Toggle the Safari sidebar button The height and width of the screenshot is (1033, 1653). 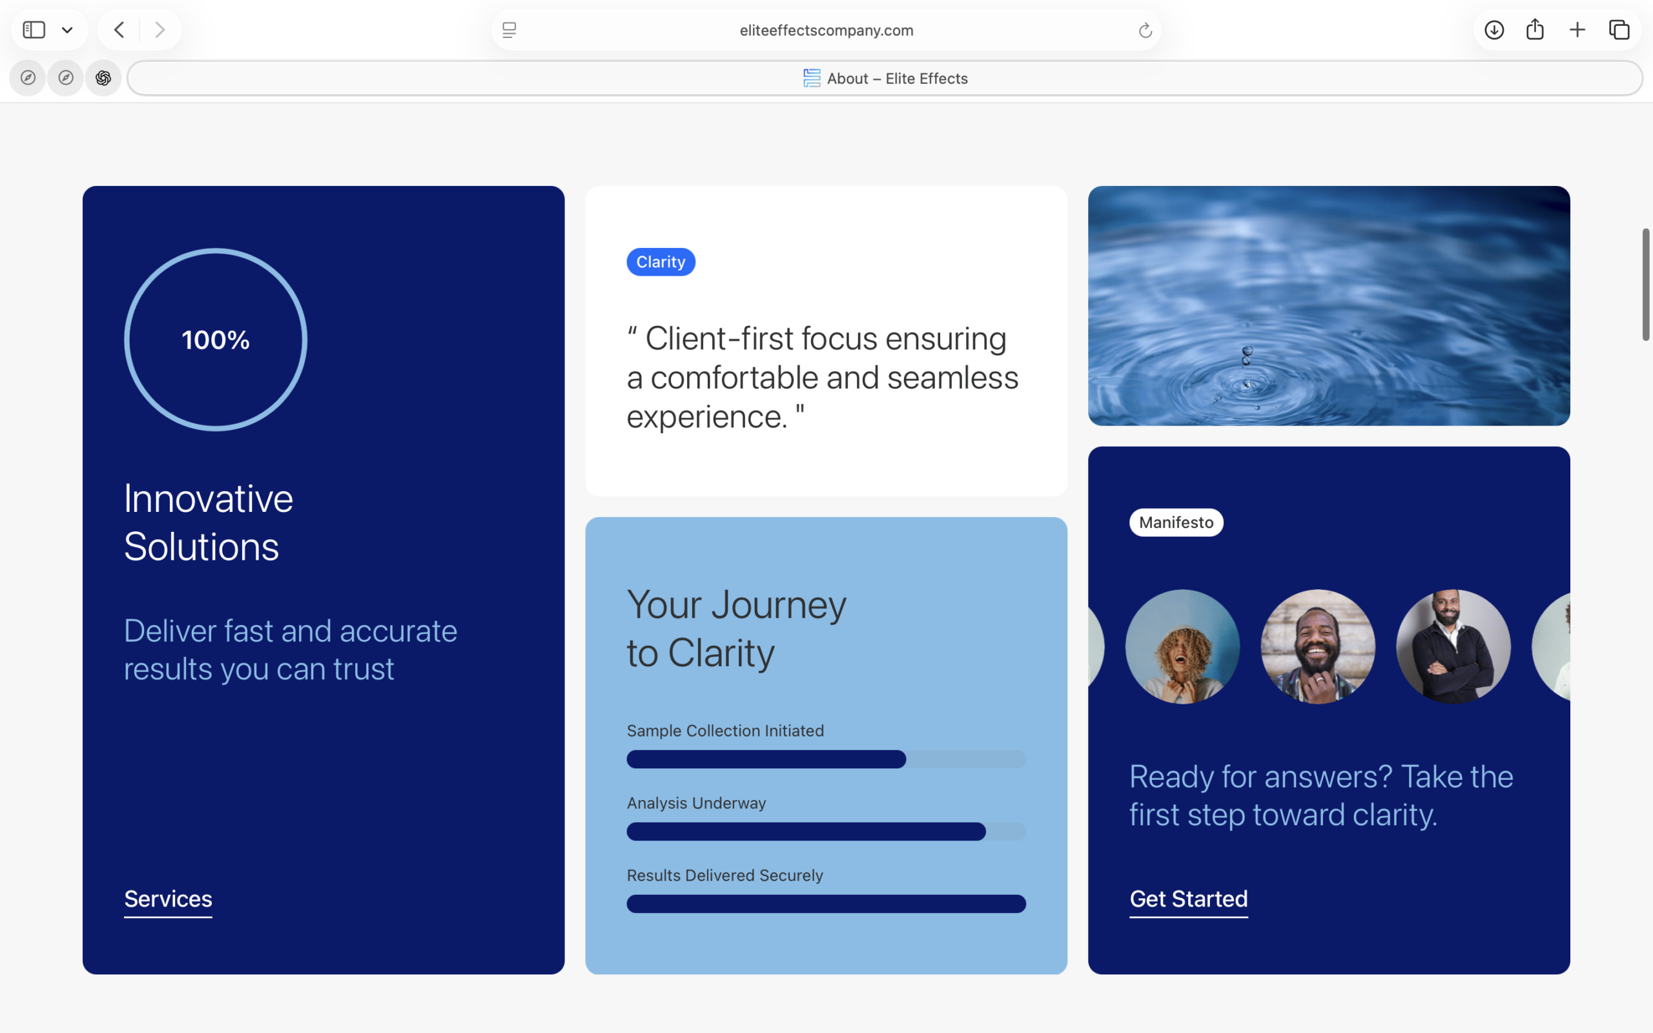[x=34, y=30]
